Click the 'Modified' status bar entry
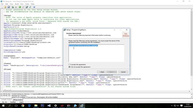Screen dimensions: 193x108 [x=13, y=102]
